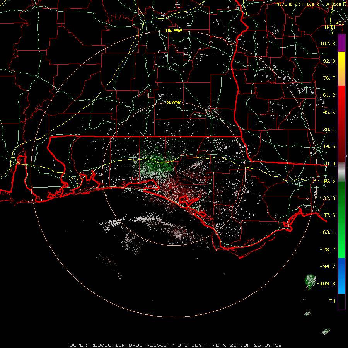Image resolution: width=348 pixels, height=348 pixels.
Task: Click the 50 NMI range ring label
Action: click(x=174, y=102)
